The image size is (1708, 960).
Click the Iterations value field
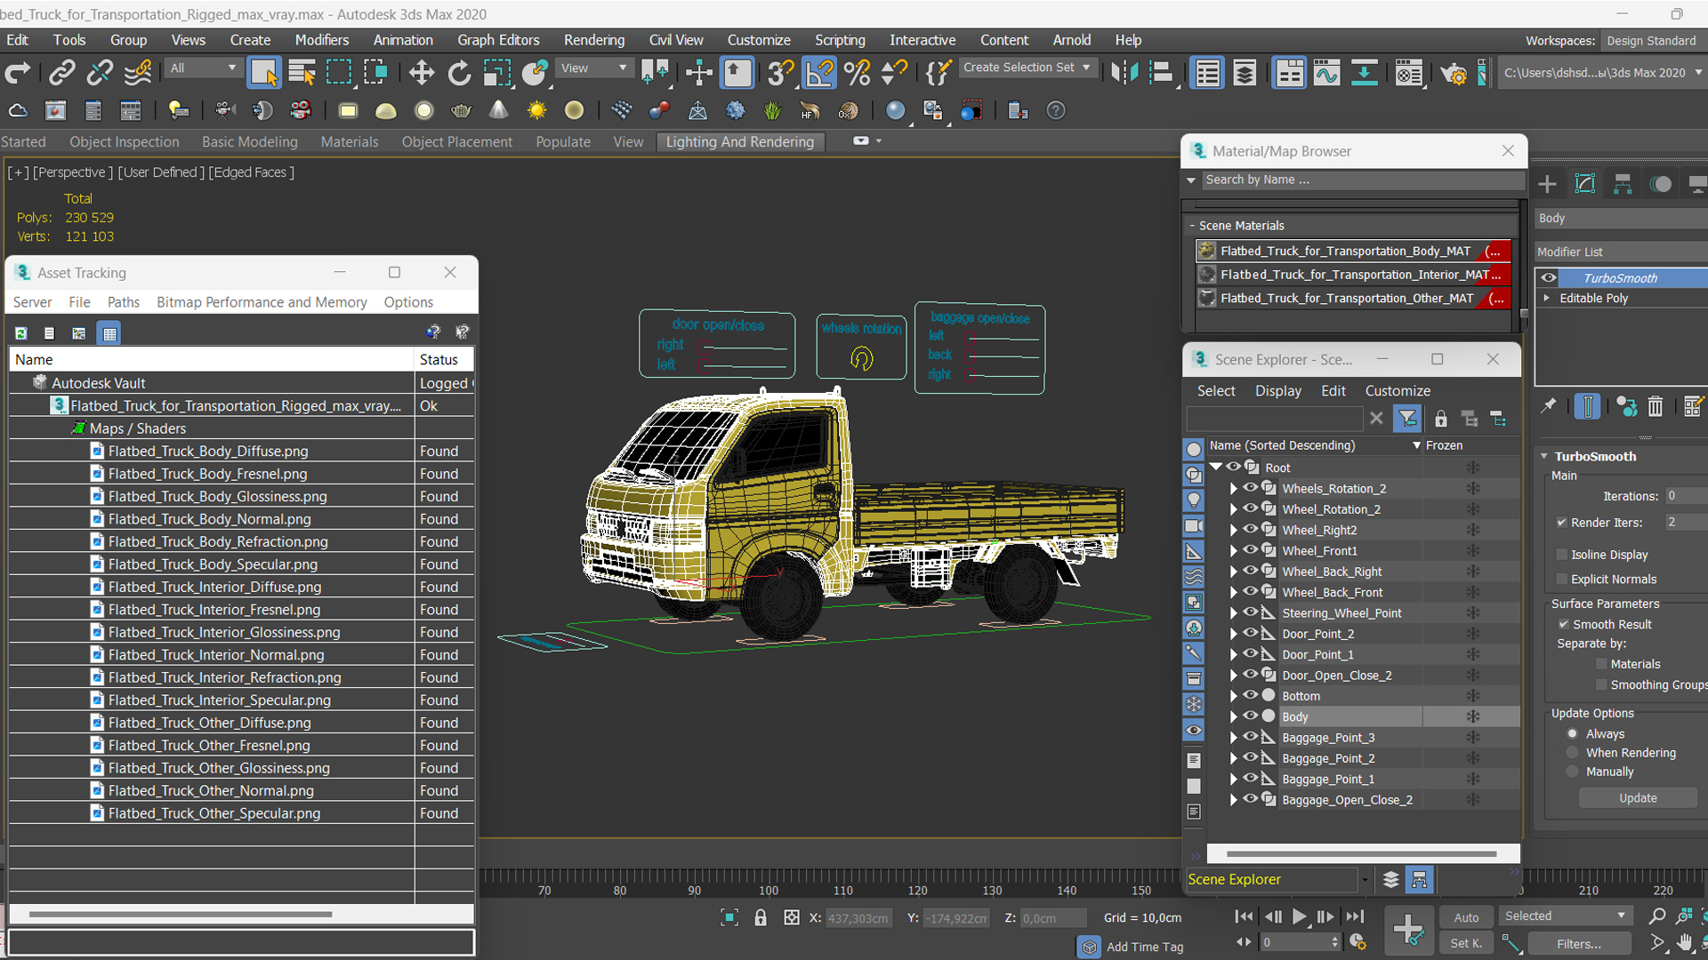(1685, 496)
